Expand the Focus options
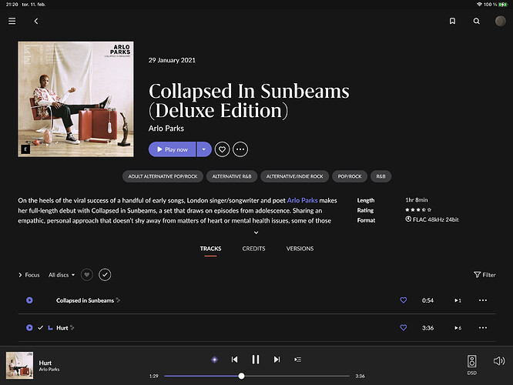Viewport: 513px width, 385px height. click(29, 275)
